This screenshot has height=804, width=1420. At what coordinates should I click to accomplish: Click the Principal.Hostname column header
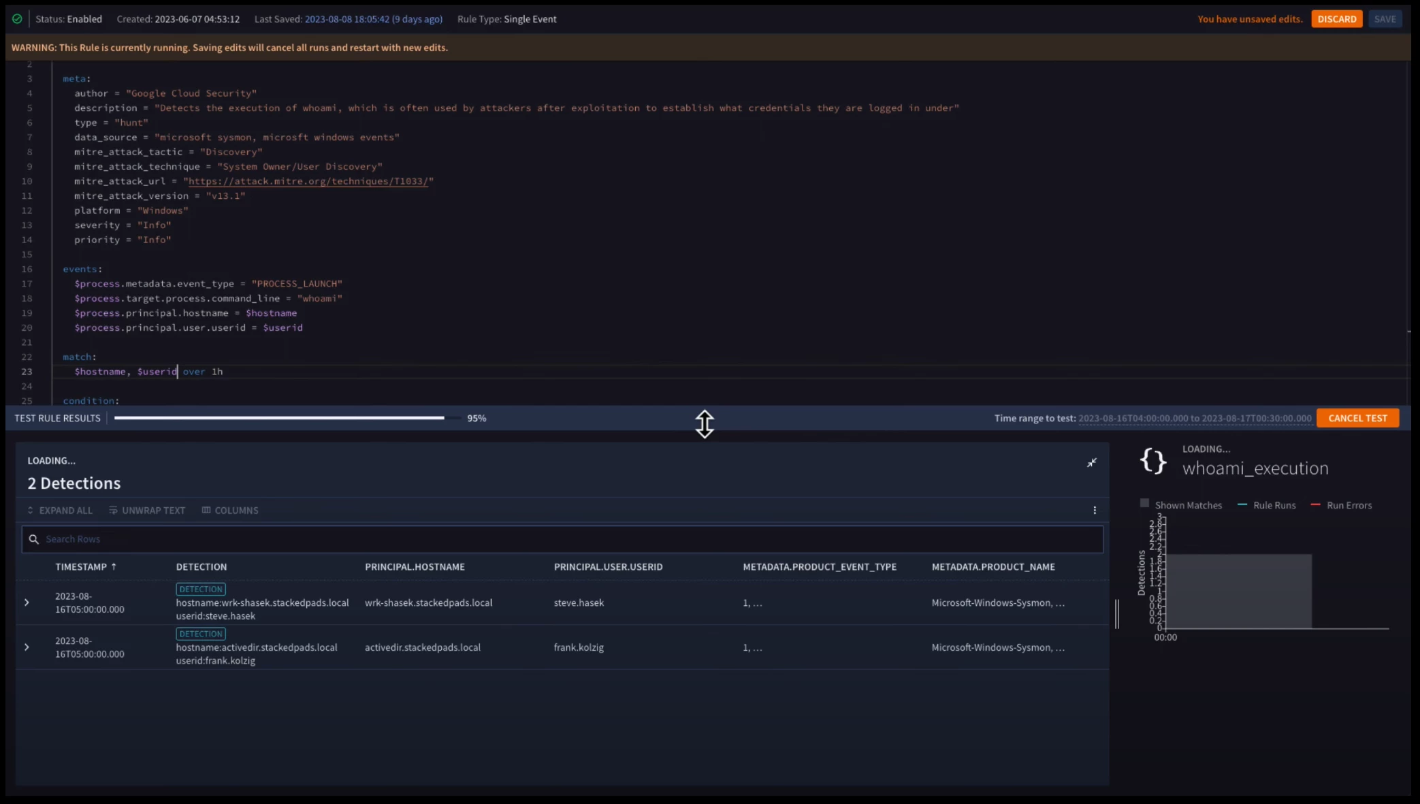point(415,567)
